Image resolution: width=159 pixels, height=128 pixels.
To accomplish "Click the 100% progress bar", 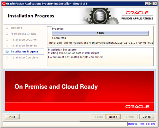I will click(x=100, y=33).
